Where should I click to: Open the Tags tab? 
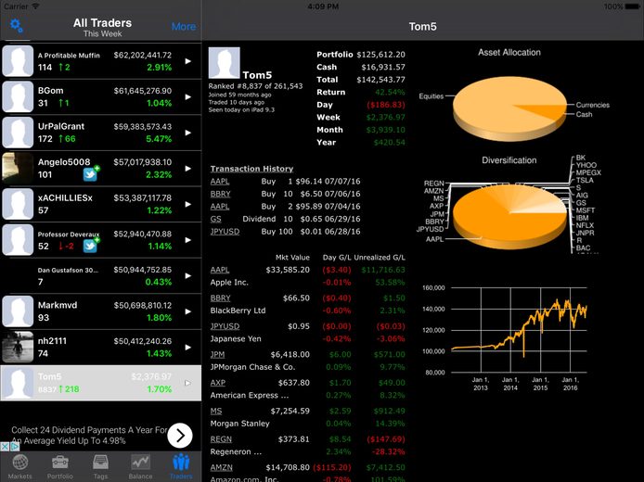pyautogui.click(x=100, y=467)
